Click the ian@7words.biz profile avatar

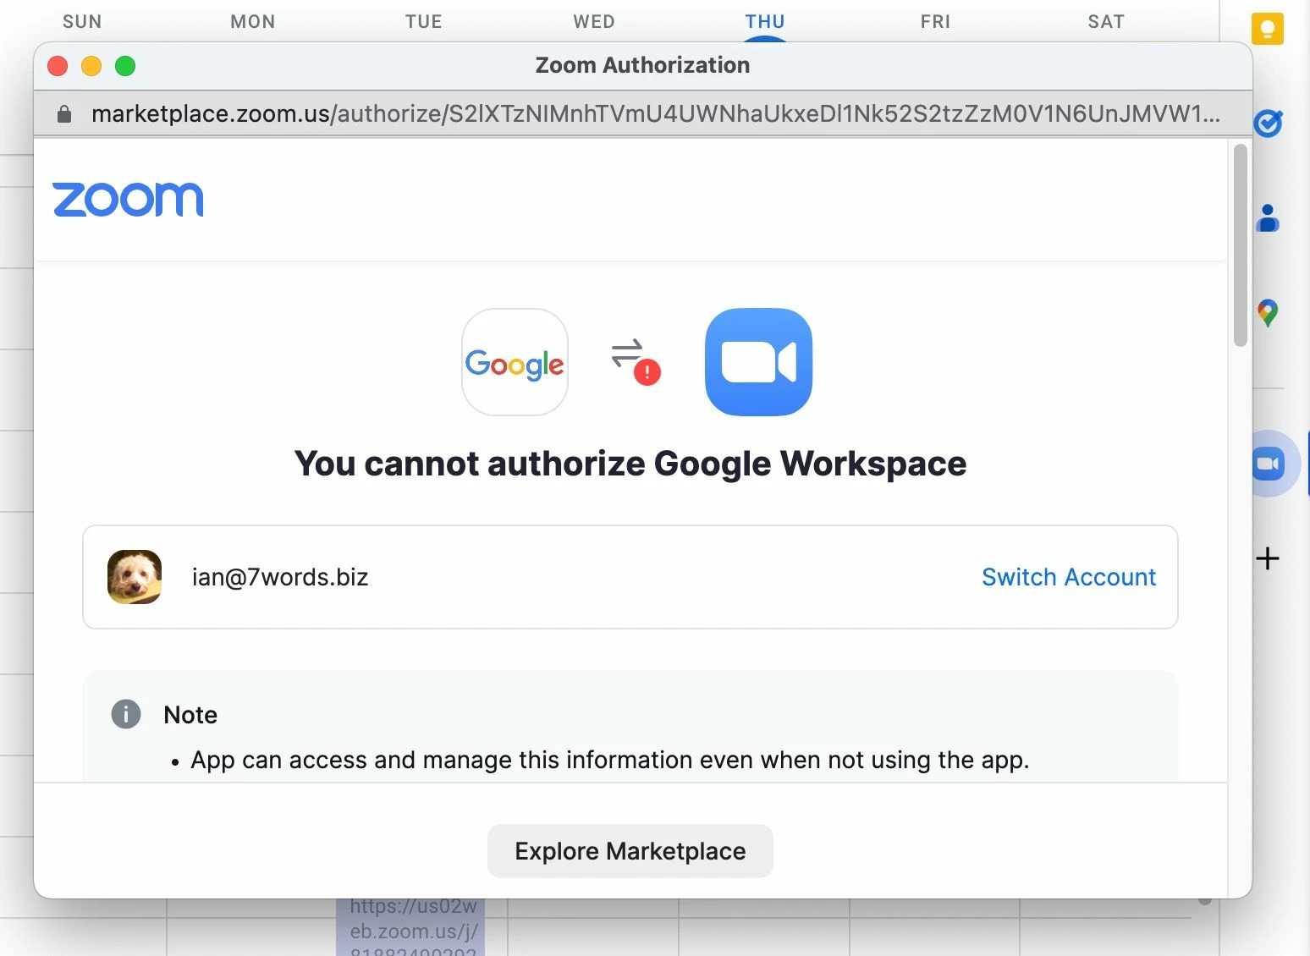click(x=135, y=577)
